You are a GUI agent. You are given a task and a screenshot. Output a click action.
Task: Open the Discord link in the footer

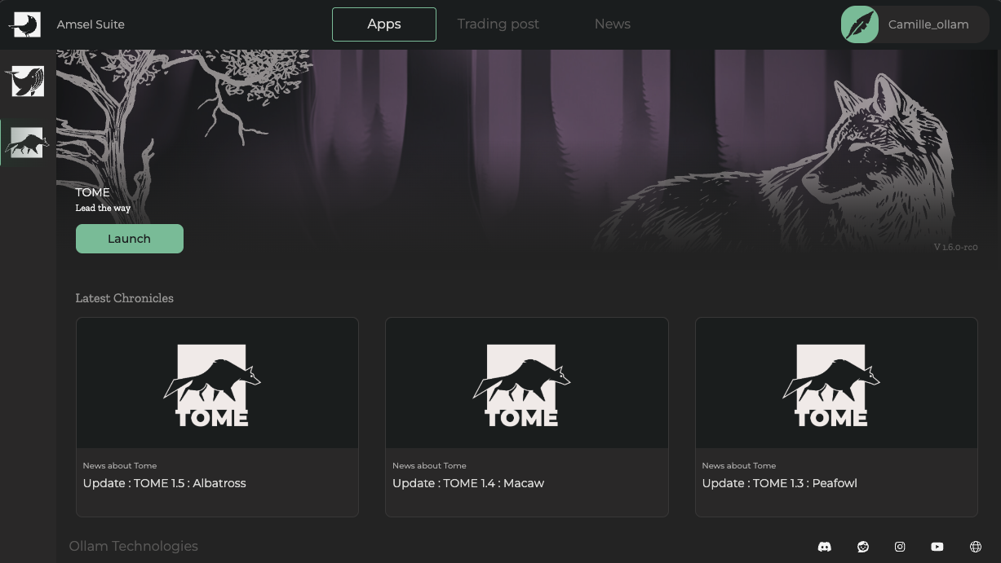(x=824, y=547)
